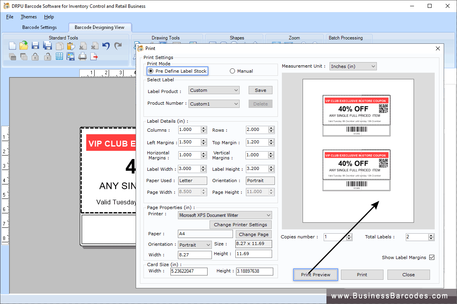Save the current barcode design
Screen dimensions: 457x304
35,46
